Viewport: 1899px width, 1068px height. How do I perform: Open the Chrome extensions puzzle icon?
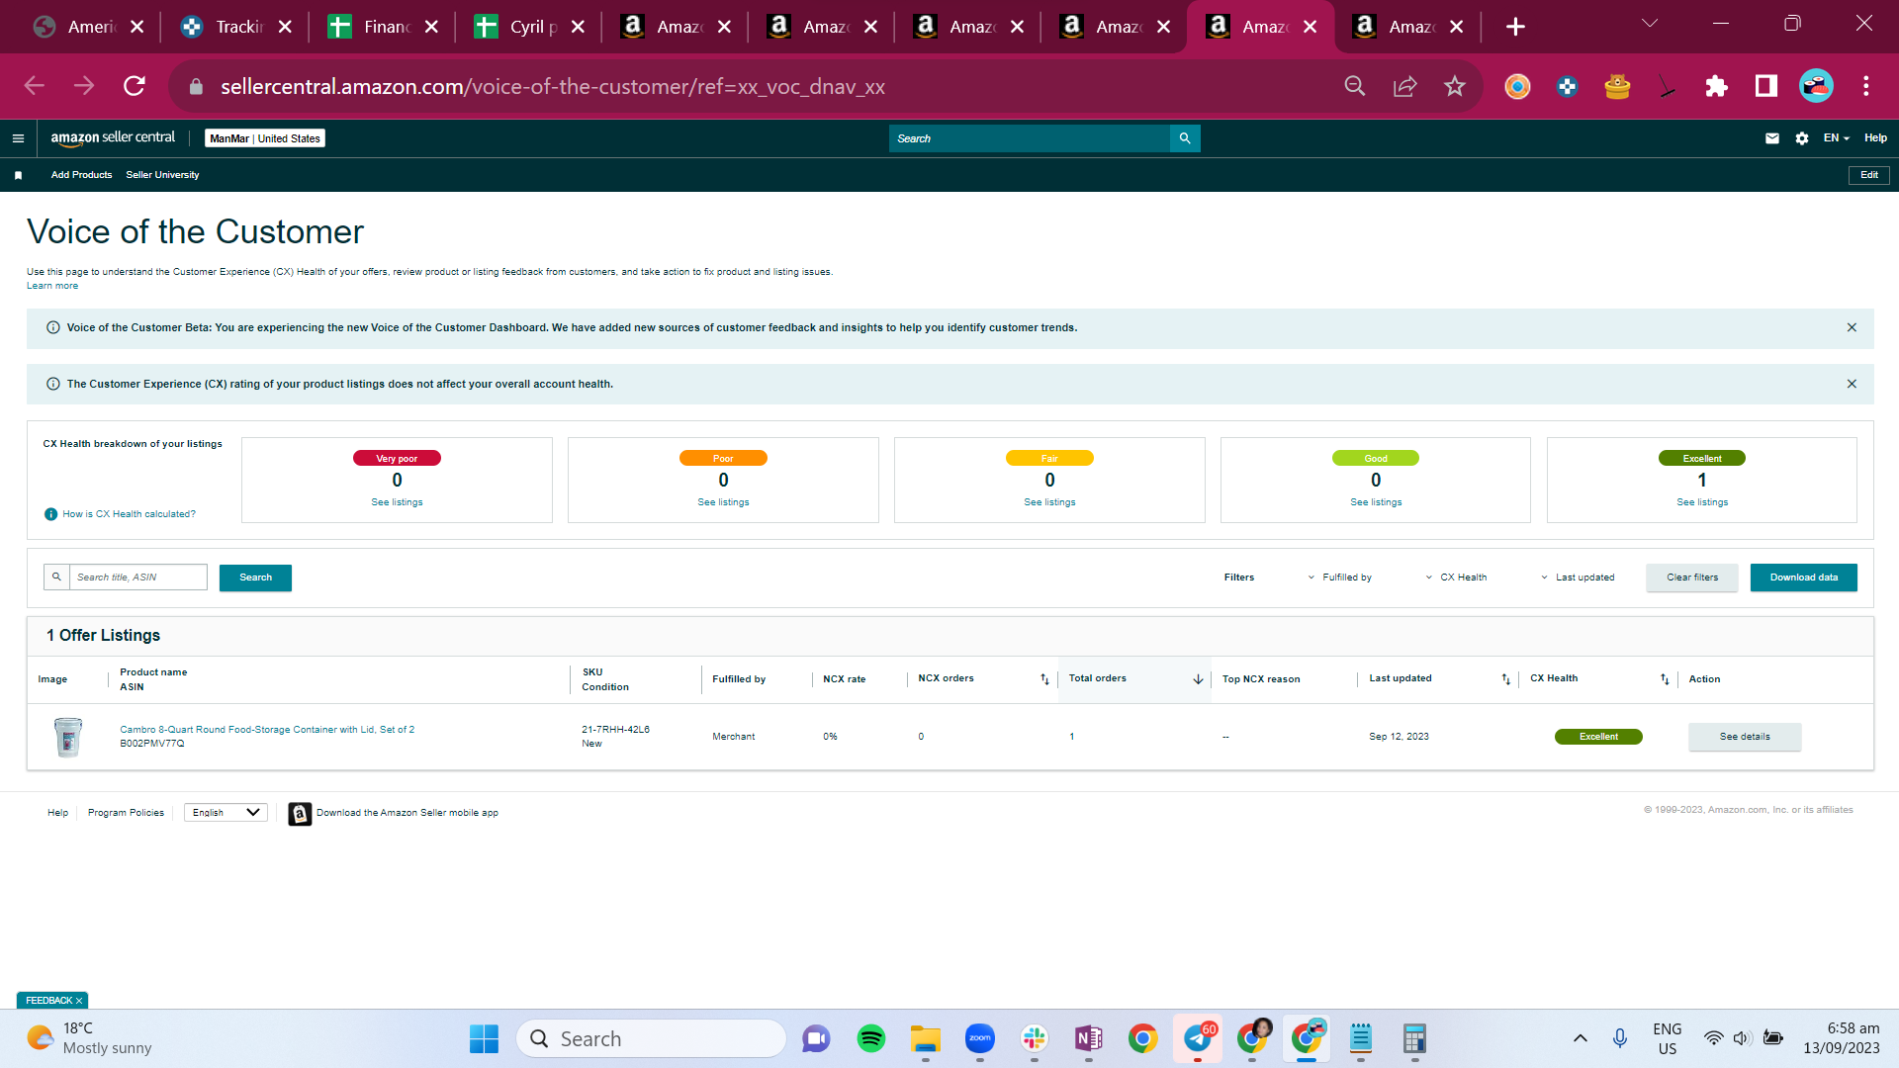[x=1716, y=86]
